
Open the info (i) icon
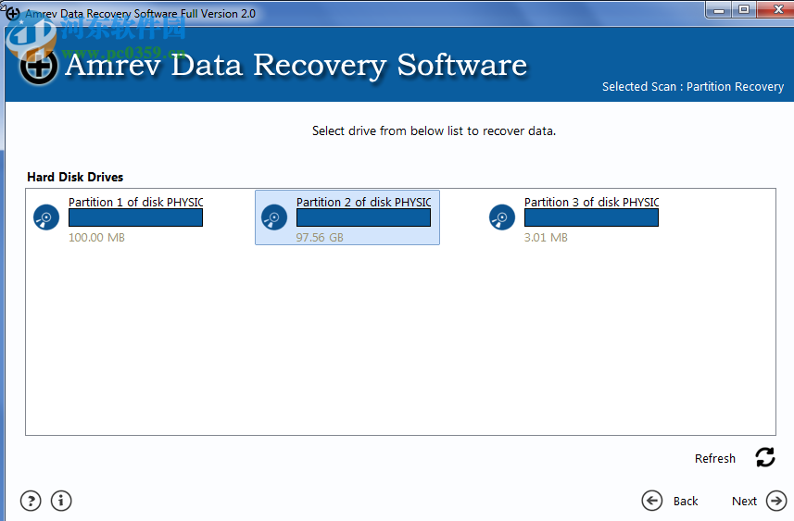pos(61,501)
